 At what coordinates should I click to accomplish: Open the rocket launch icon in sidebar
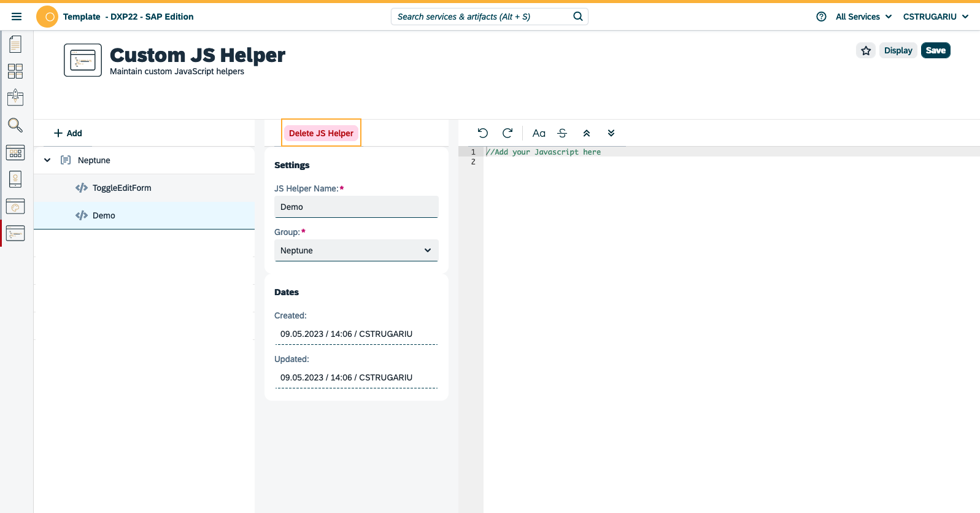coord(15,98)
